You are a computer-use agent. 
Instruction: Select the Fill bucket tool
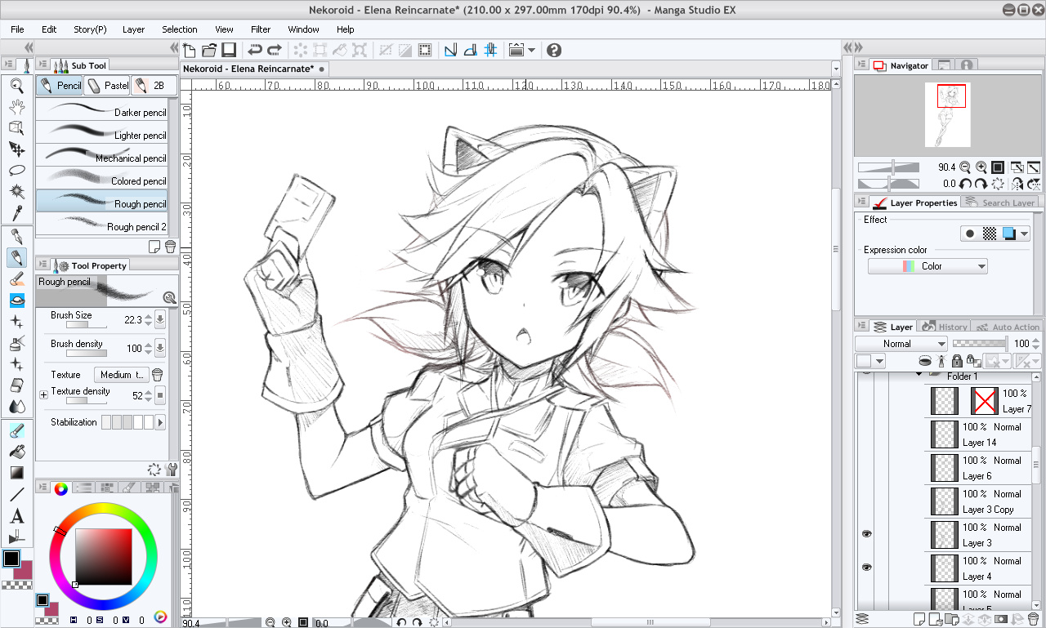(x=16, y=451)
